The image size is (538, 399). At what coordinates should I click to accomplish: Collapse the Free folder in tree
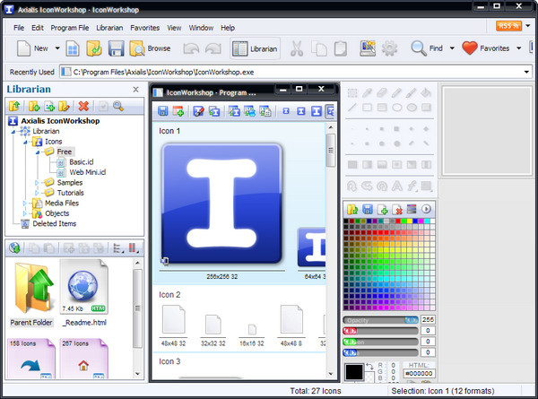point(38,152)
